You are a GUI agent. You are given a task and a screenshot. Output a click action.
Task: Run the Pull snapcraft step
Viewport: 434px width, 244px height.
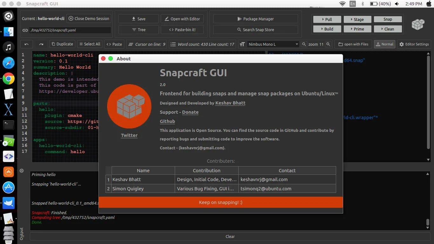pyautogui.click(x=327, y=19)
